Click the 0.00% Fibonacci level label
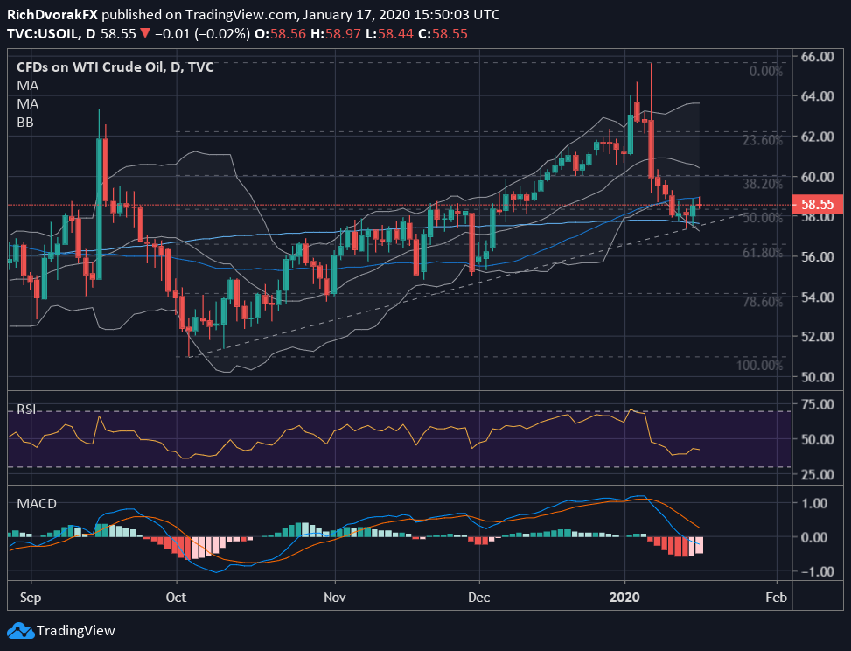Screen dimensions: 851x651 click(x=766, y=72)
